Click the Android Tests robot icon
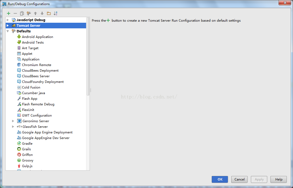This screenshot has width=293, height=188. pos(19,42)
